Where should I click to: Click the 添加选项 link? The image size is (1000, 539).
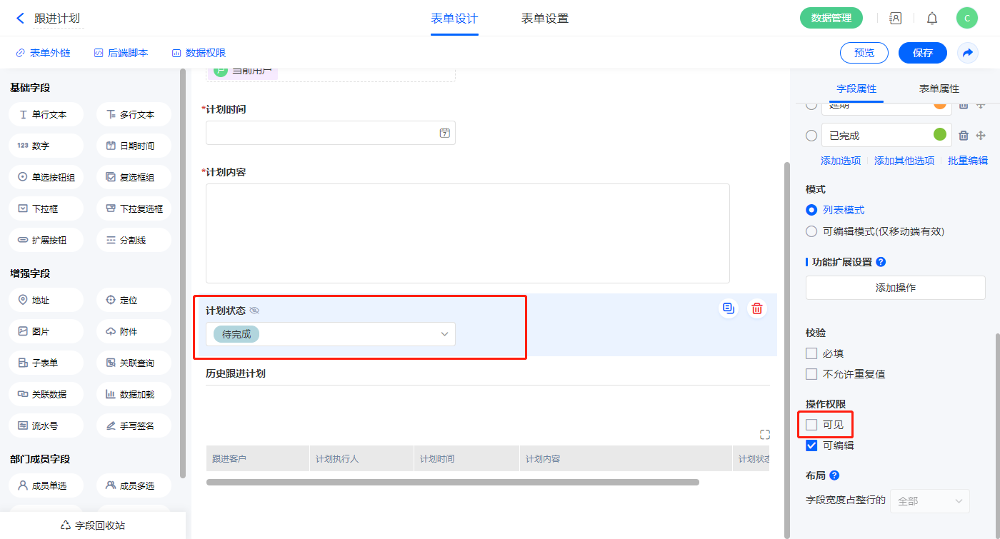841,161
